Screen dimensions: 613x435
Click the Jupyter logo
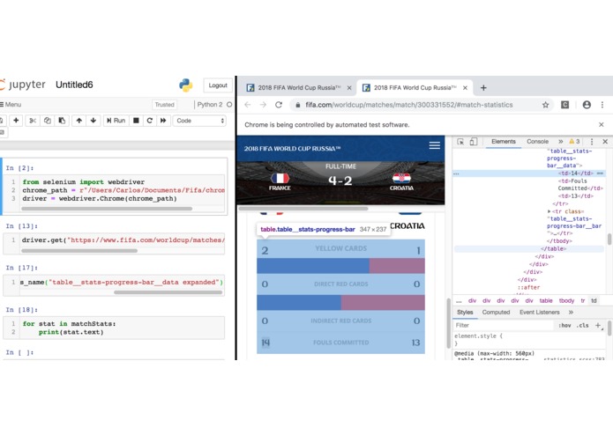click(x=23, y=85)
